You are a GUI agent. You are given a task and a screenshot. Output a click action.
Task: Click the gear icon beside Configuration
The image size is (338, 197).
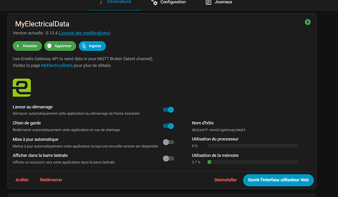coord(155,2)
